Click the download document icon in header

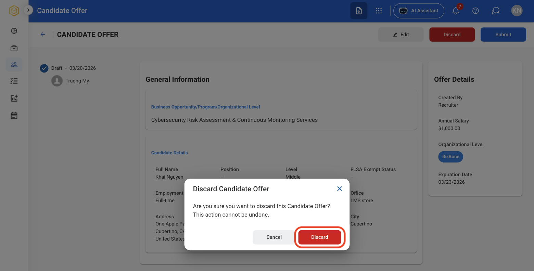(359, 11)
